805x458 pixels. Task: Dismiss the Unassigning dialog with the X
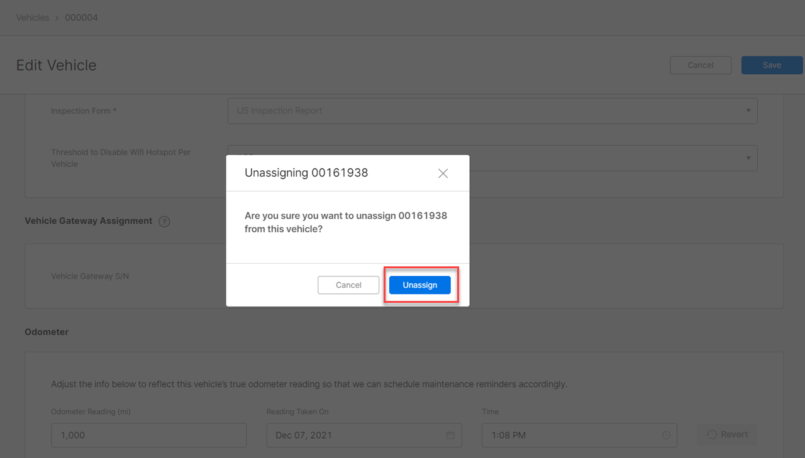(x=443, y=173)
